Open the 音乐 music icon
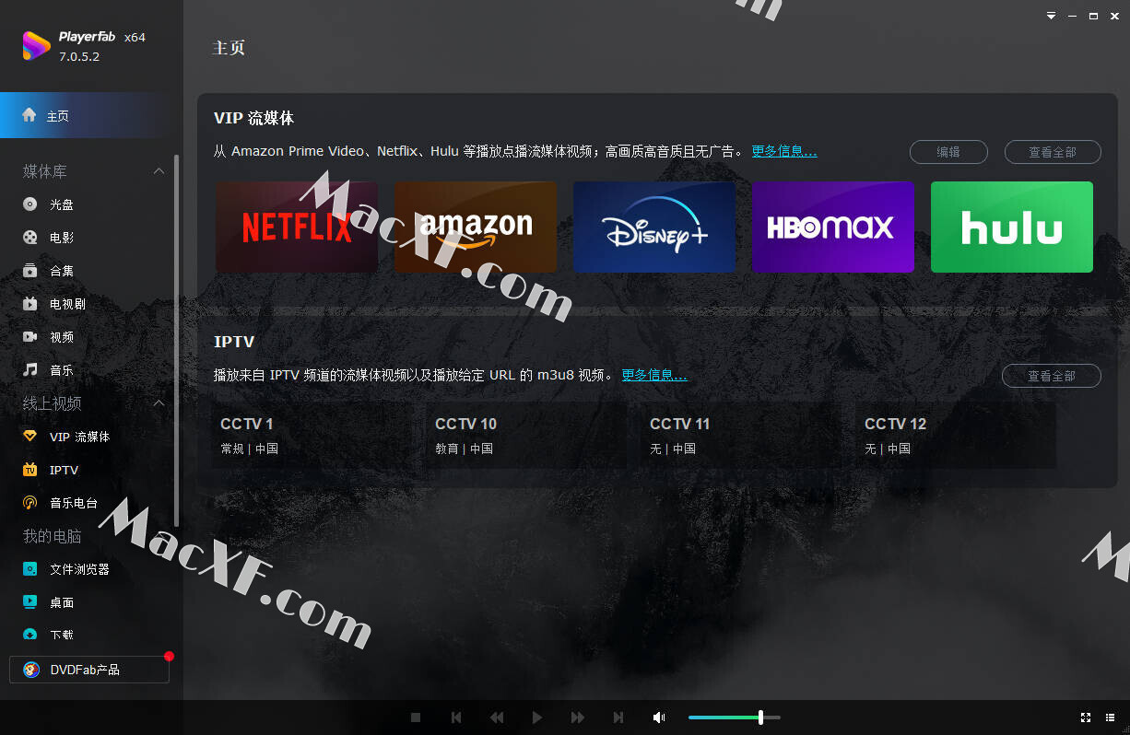1130x735 pixels. tap(30, 370)
